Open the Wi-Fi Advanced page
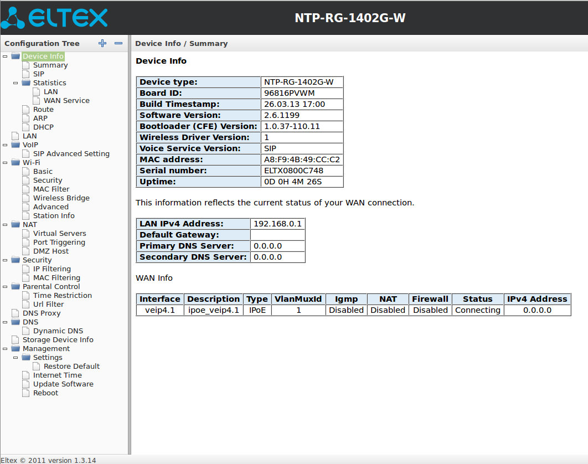 pos(50,207)
